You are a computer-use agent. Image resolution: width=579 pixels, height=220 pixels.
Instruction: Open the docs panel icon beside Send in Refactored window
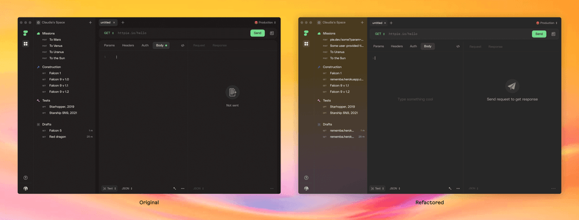pyautogui.click(x=553, y=34)
